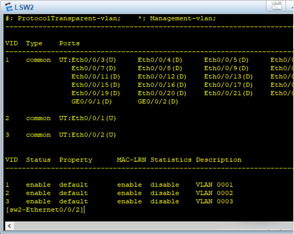Click the 'Ports' column header
The width and height of the screenshot is (294, 234).
69,43
